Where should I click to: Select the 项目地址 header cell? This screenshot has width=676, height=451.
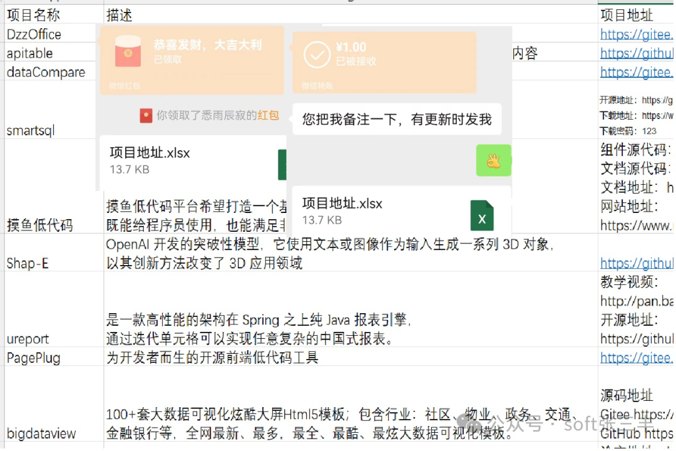tap(637, 15)
